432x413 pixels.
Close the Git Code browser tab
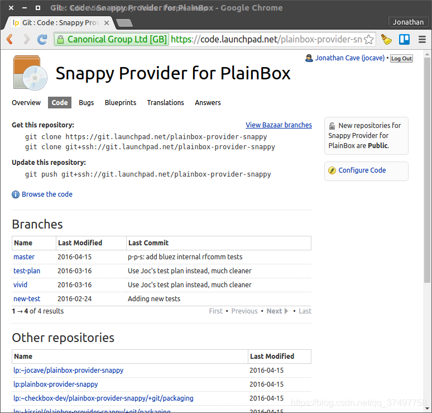click(x=107, y=23)
